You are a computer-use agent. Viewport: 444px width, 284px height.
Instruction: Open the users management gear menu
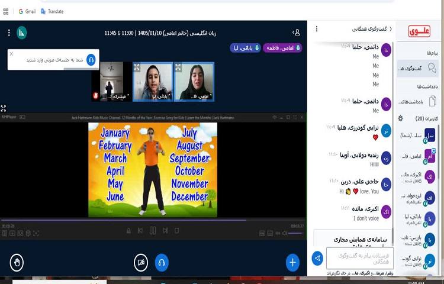point(400,118)
